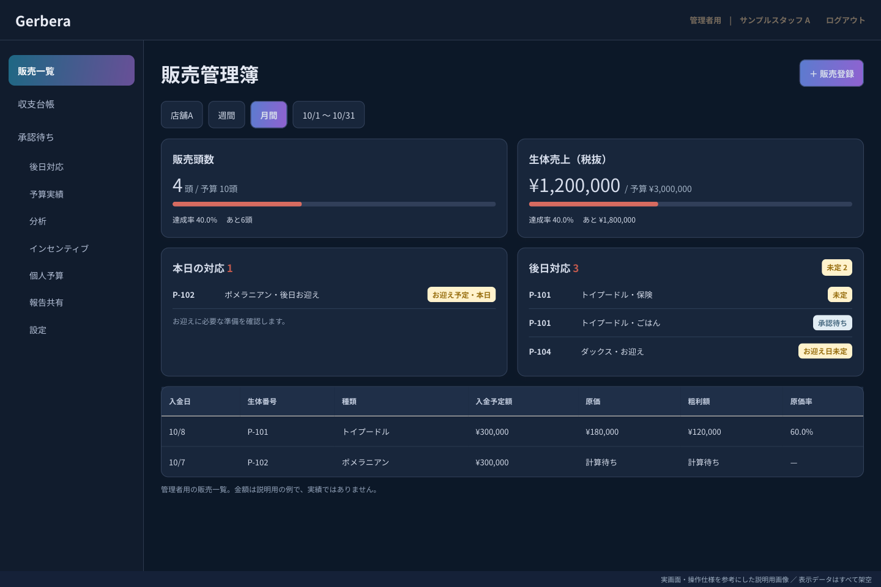Viewport: 881px width, 587px height.
Task: Click the 承認待ち badge on トイプードル・ごはん row
Action: tap(833, 323)
